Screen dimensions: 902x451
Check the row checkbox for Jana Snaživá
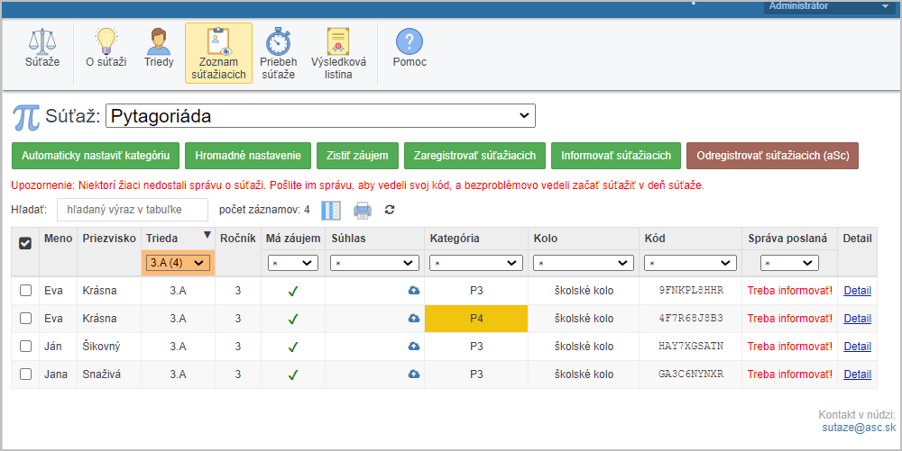pyautogui.click(x=25, y=374)
